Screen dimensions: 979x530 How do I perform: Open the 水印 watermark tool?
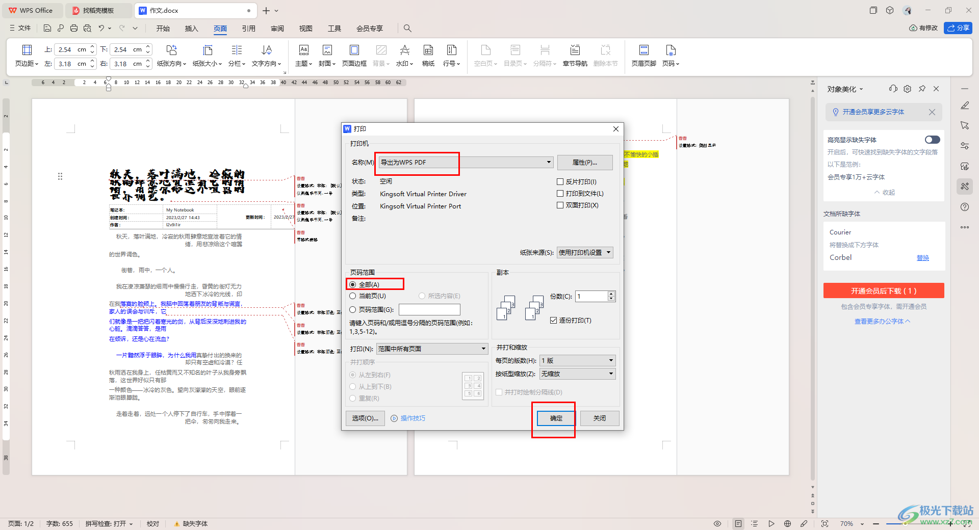[405, 55]
